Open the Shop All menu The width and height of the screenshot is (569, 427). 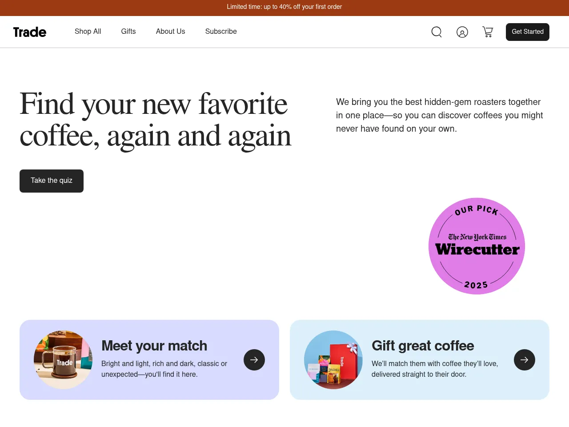(88, 32)
